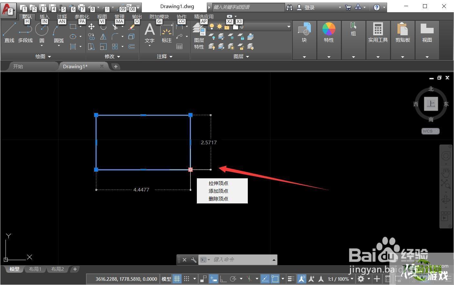Open recent commands dropdown in command line
The height and width of the screenshot is (285, 454).
[x=205, y=259]
